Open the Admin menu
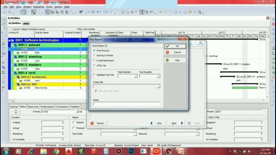 pyautogui.click(x=58, y=7)
